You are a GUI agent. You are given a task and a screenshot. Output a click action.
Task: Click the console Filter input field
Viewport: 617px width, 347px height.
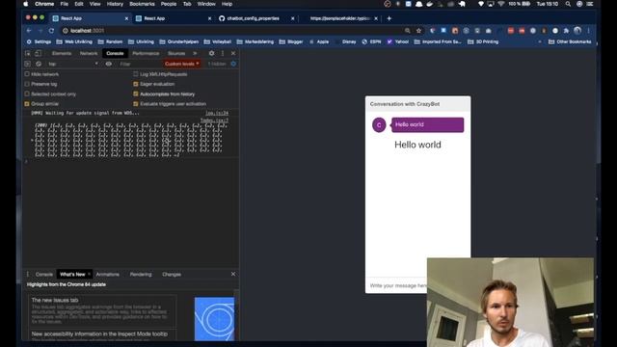point(140,64)
